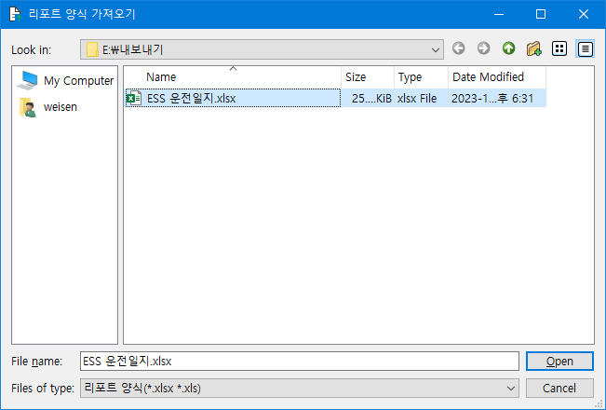Viewport: 606px width, 410px height.
Task: Click the Excel icon of ESS 운전일지.xlsx
Action: tap(134, 98)
